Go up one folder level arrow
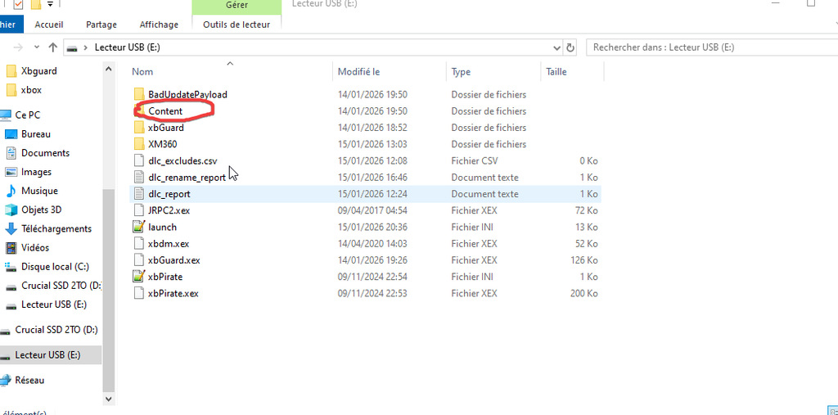The height and width of the screenshot is (415, 838). point(53,47)
